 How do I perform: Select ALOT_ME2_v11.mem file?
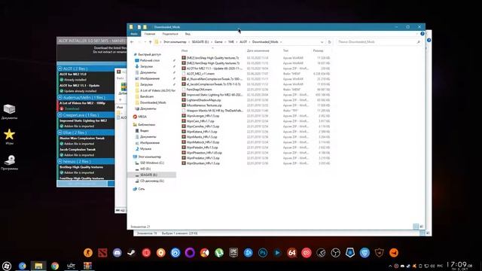(200, 74)
